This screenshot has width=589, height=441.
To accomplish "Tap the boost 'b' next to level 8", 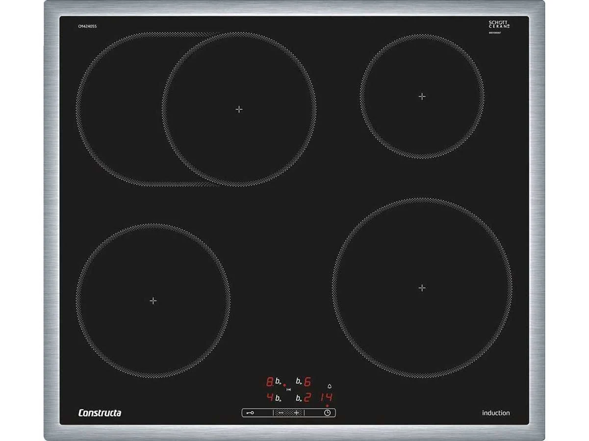I will click(x=278, y=381).
